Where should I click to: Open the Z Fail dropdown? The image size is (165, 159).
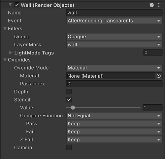point(114,140)
